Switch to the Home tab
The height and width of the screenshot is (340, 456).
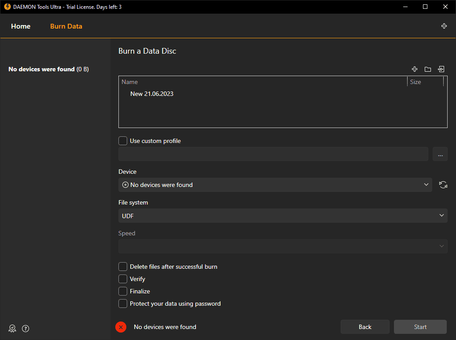click(x=21, y=26)
